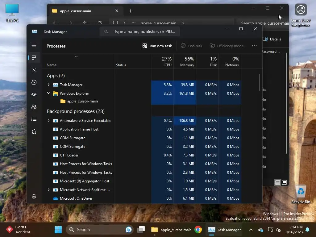This screenshot has height=237, width=316.
Task: Expand the Task Manager app row
Action: tap(48, 85)
